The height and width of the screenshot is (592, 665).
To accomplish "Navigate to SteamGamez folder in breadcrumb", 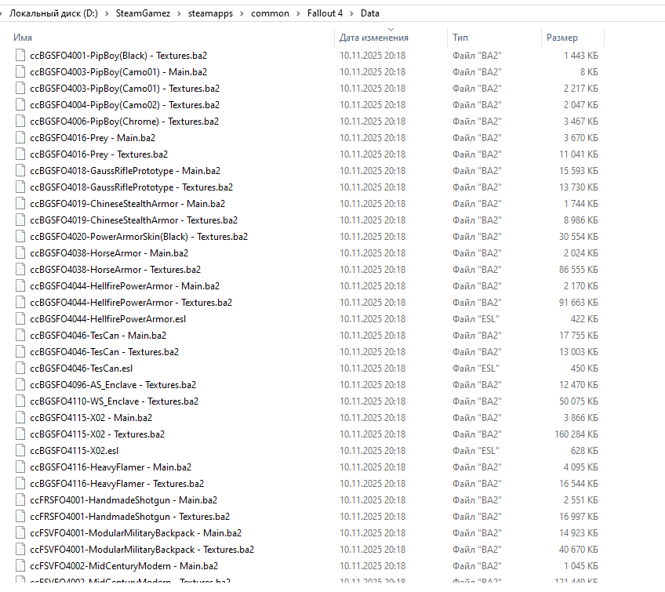I will [143, 13].
